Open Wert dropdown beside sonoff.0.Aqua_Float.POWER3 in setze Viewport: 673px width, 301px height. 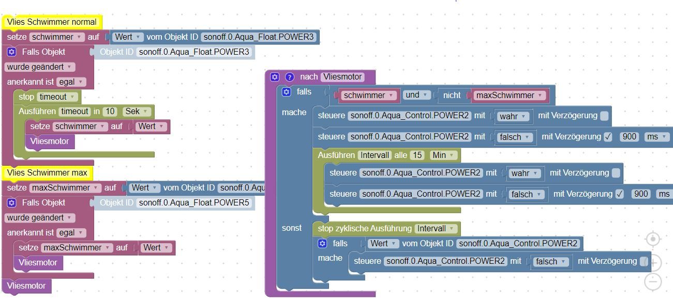[x=128, y=37]
